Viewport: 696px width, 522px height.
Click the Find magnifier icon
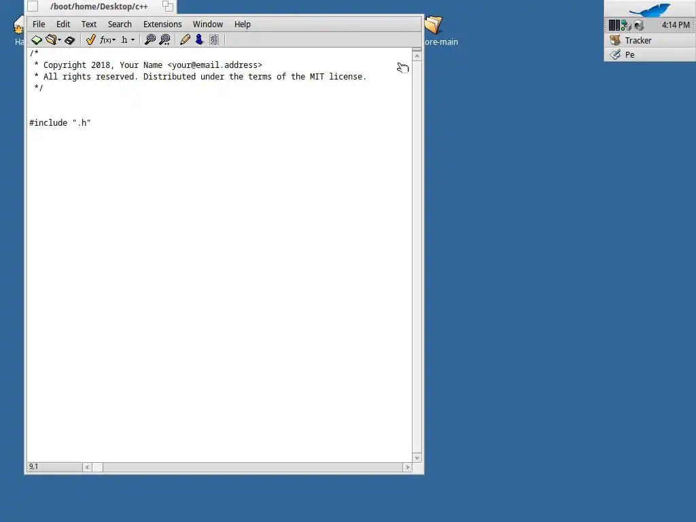(150, 40)
